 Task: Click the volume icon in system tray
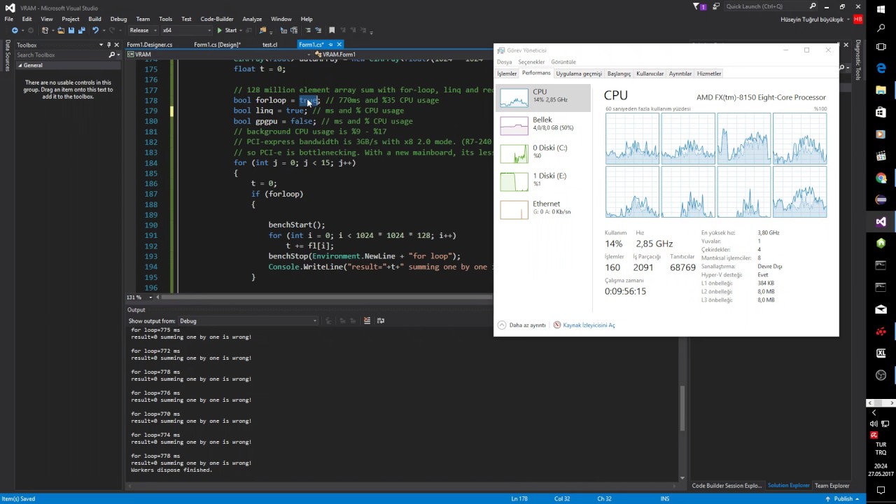[x=873, y=423]
